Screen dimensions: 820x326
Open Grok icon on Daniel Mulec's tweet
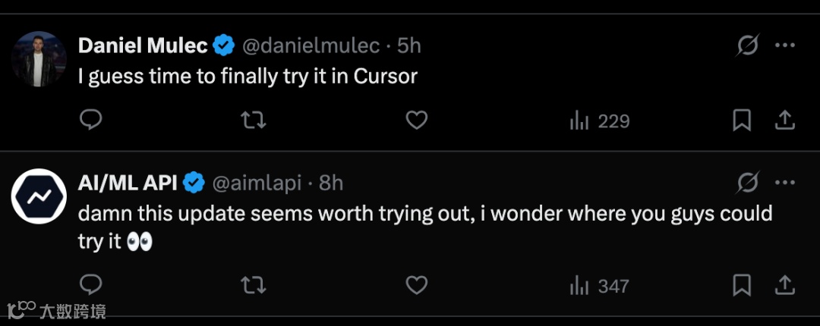pyautogui.click(x=748, y=45)
